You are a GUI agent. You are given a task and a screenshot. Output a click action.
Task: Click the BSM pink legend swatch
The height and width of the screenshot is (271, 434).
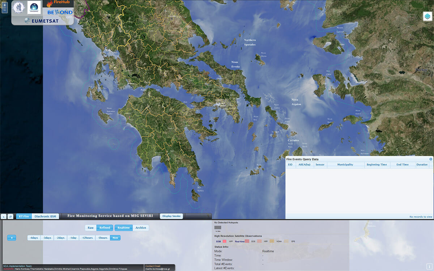[224, 241]
